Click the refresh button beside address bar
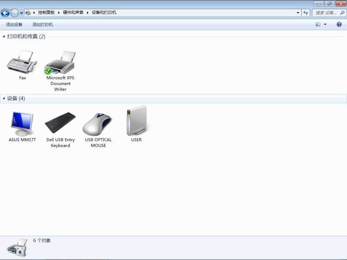The image size is (347, 260). [306, 13]
